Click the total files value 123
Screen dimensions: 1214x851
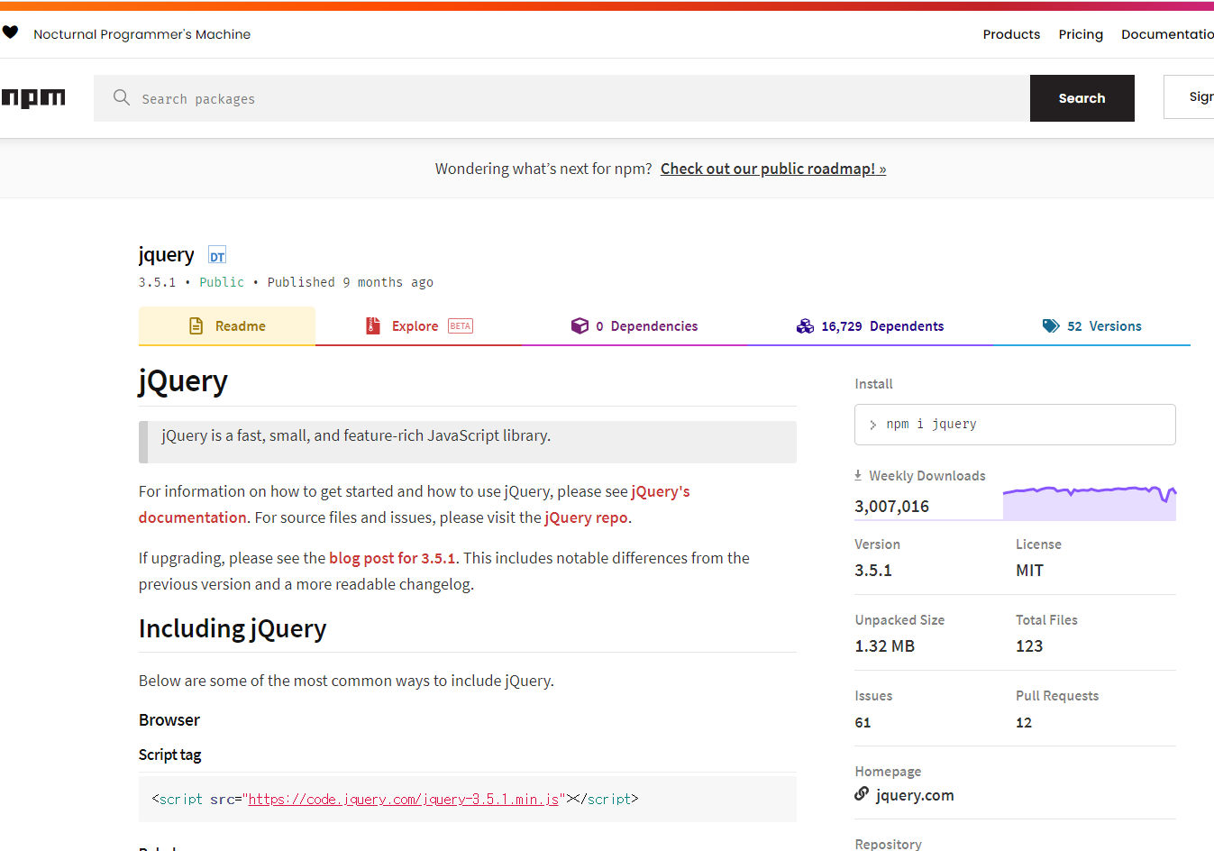tap(1029, 646)
